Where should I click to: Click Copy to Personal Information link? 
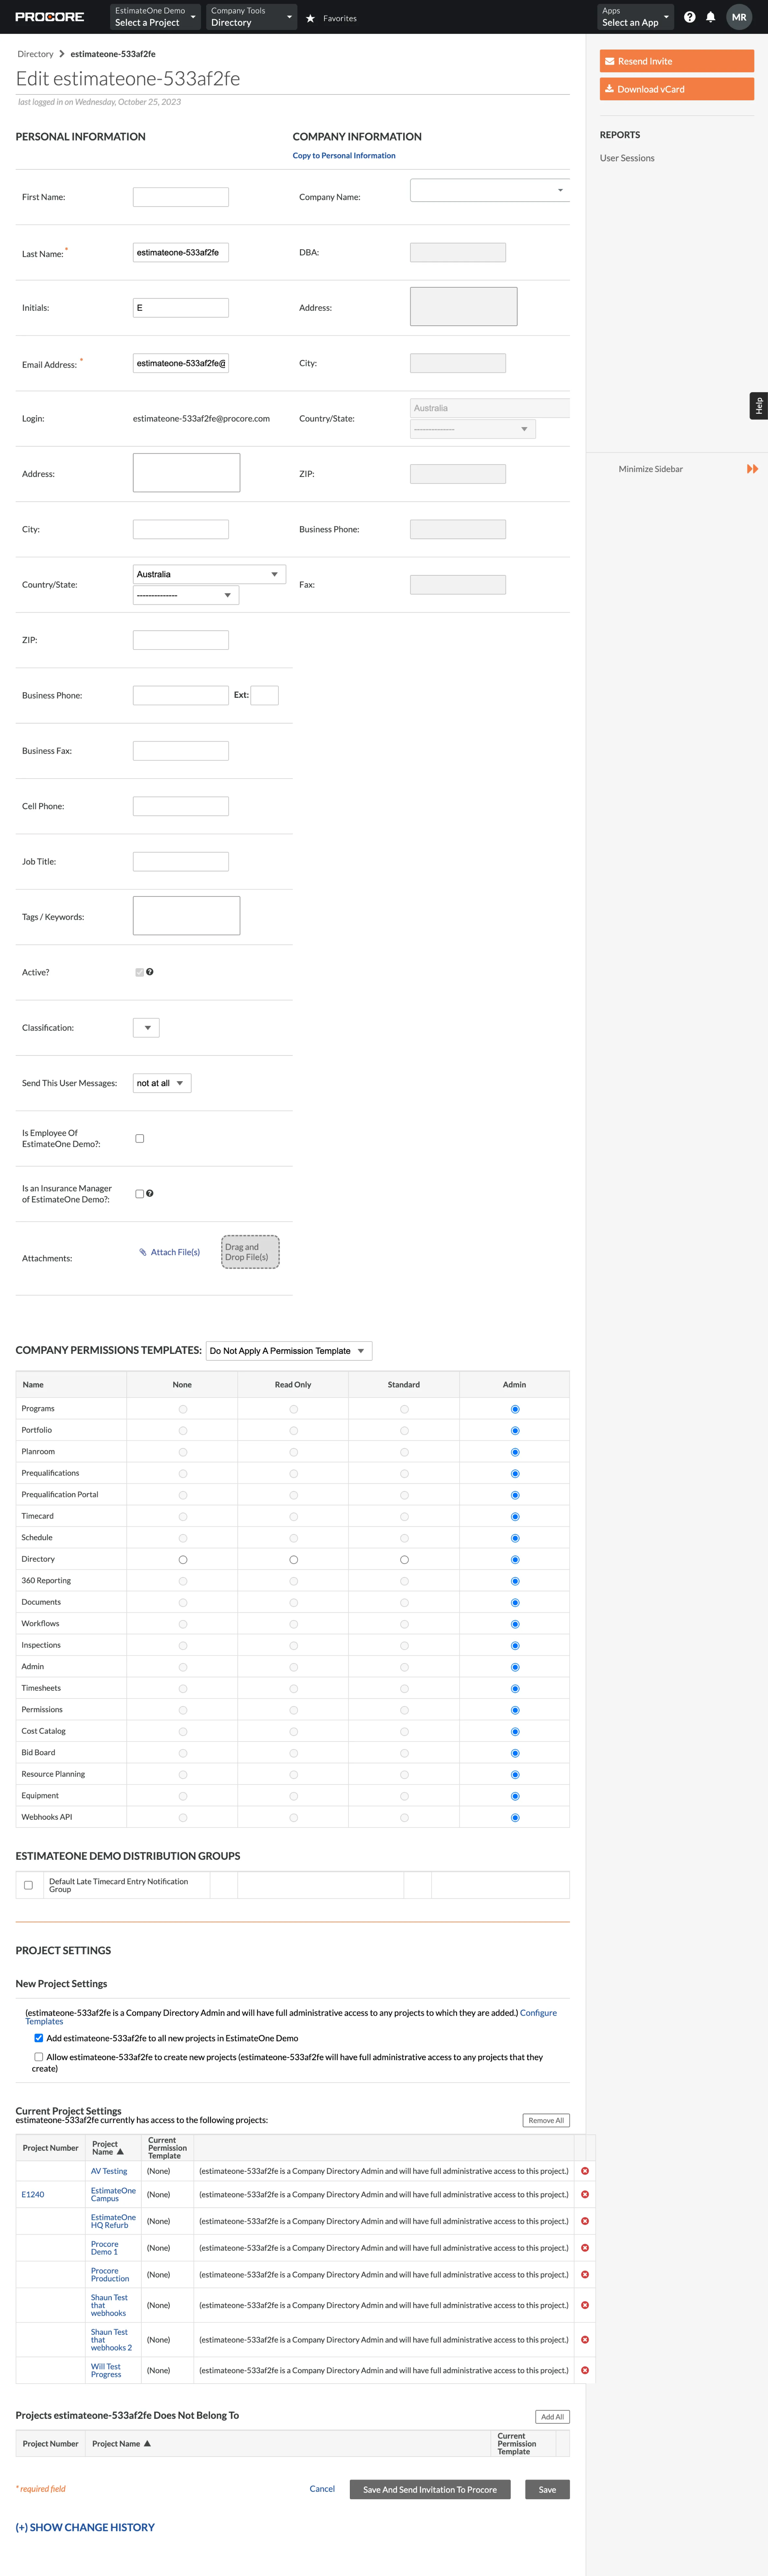[x=344, y=155]
